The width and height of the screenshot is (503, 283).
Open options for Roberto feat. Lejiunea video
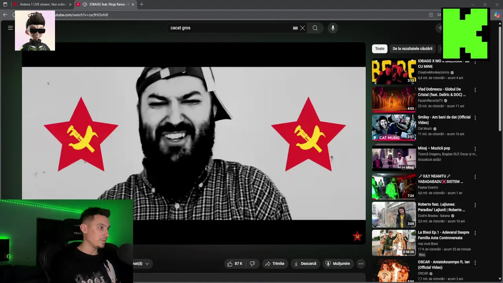(475, 205)
